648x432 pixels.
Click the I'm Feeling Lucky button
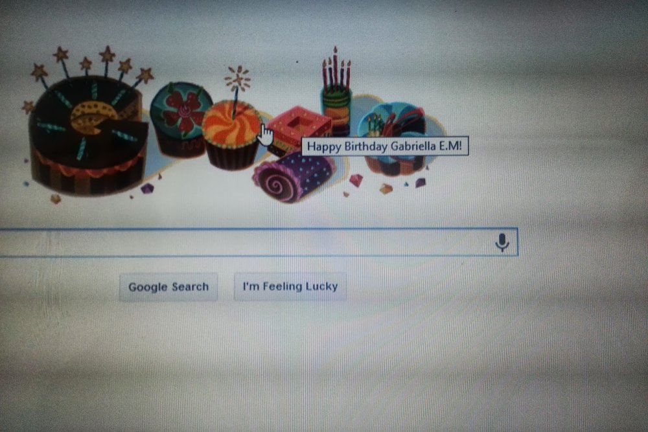pyautogui.click(x=290, y=286)
